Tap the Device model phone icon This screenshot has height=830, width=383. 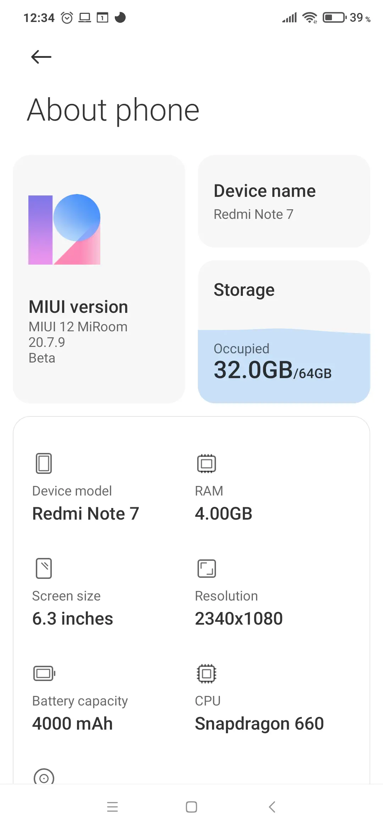44,463
